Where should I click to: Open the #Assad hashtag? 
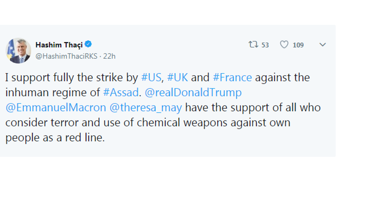121,92
